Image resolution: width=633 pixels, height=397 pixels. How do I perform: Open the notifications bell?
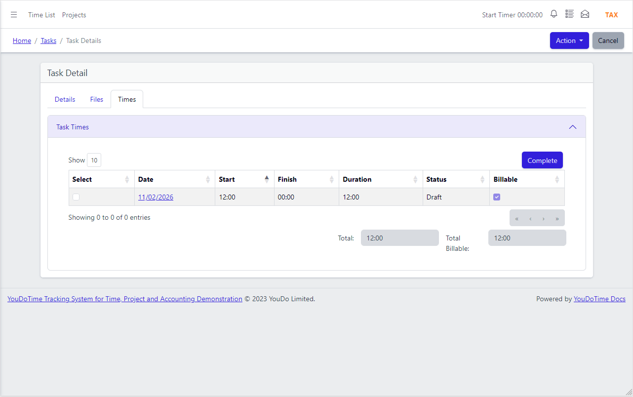[554, 14]
